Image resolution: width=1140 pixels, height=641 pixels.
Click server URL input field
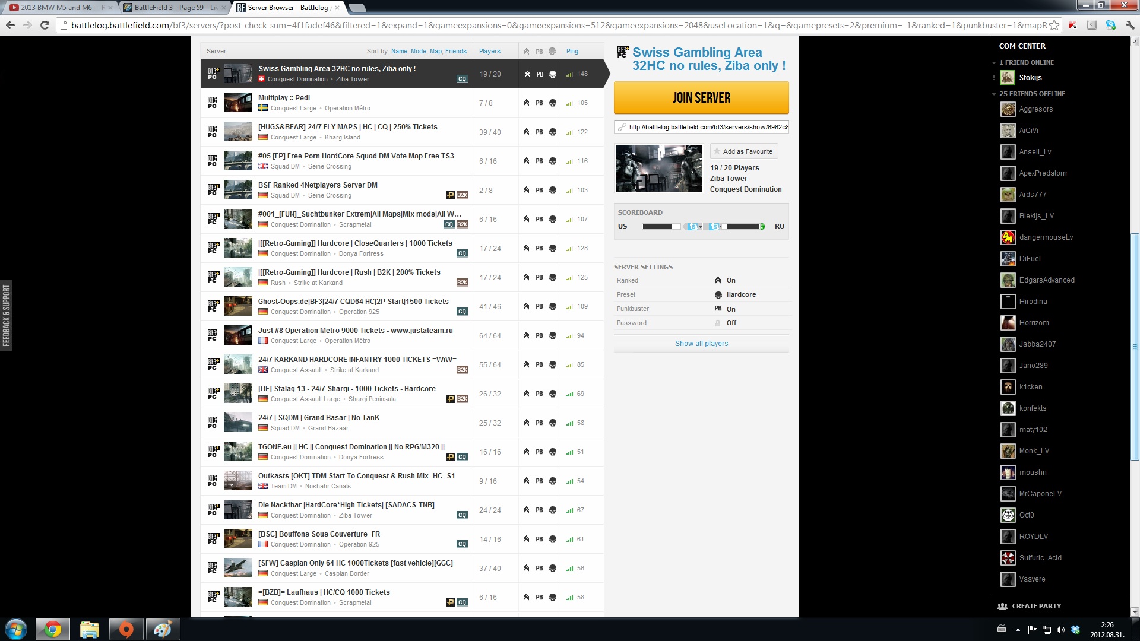[707, 127]
